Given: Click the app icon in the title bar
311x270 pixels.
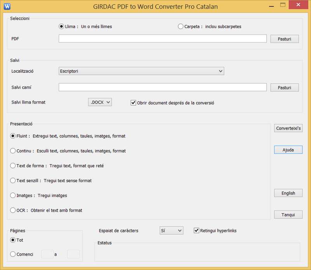Looking at the screenshot, I should [7, 6].
